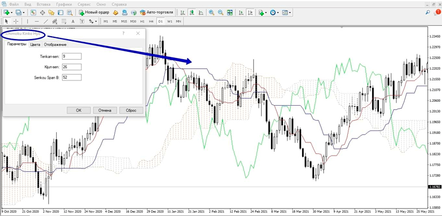
Task: Open the Data Window crosshair-circle icon
Action: 42,13
